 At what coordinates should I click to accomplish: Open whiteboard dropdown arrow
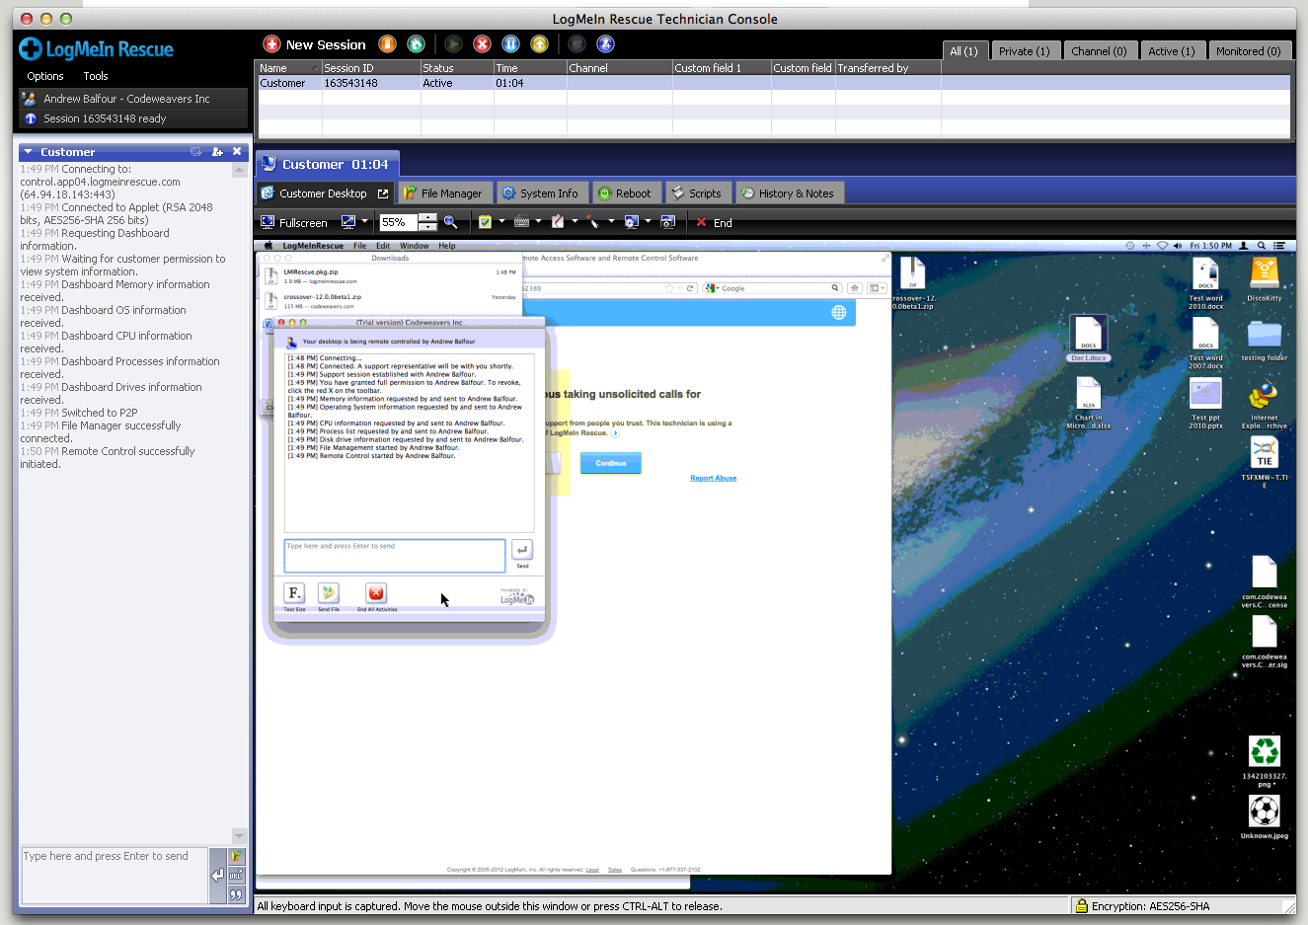(x=575, y=222)
